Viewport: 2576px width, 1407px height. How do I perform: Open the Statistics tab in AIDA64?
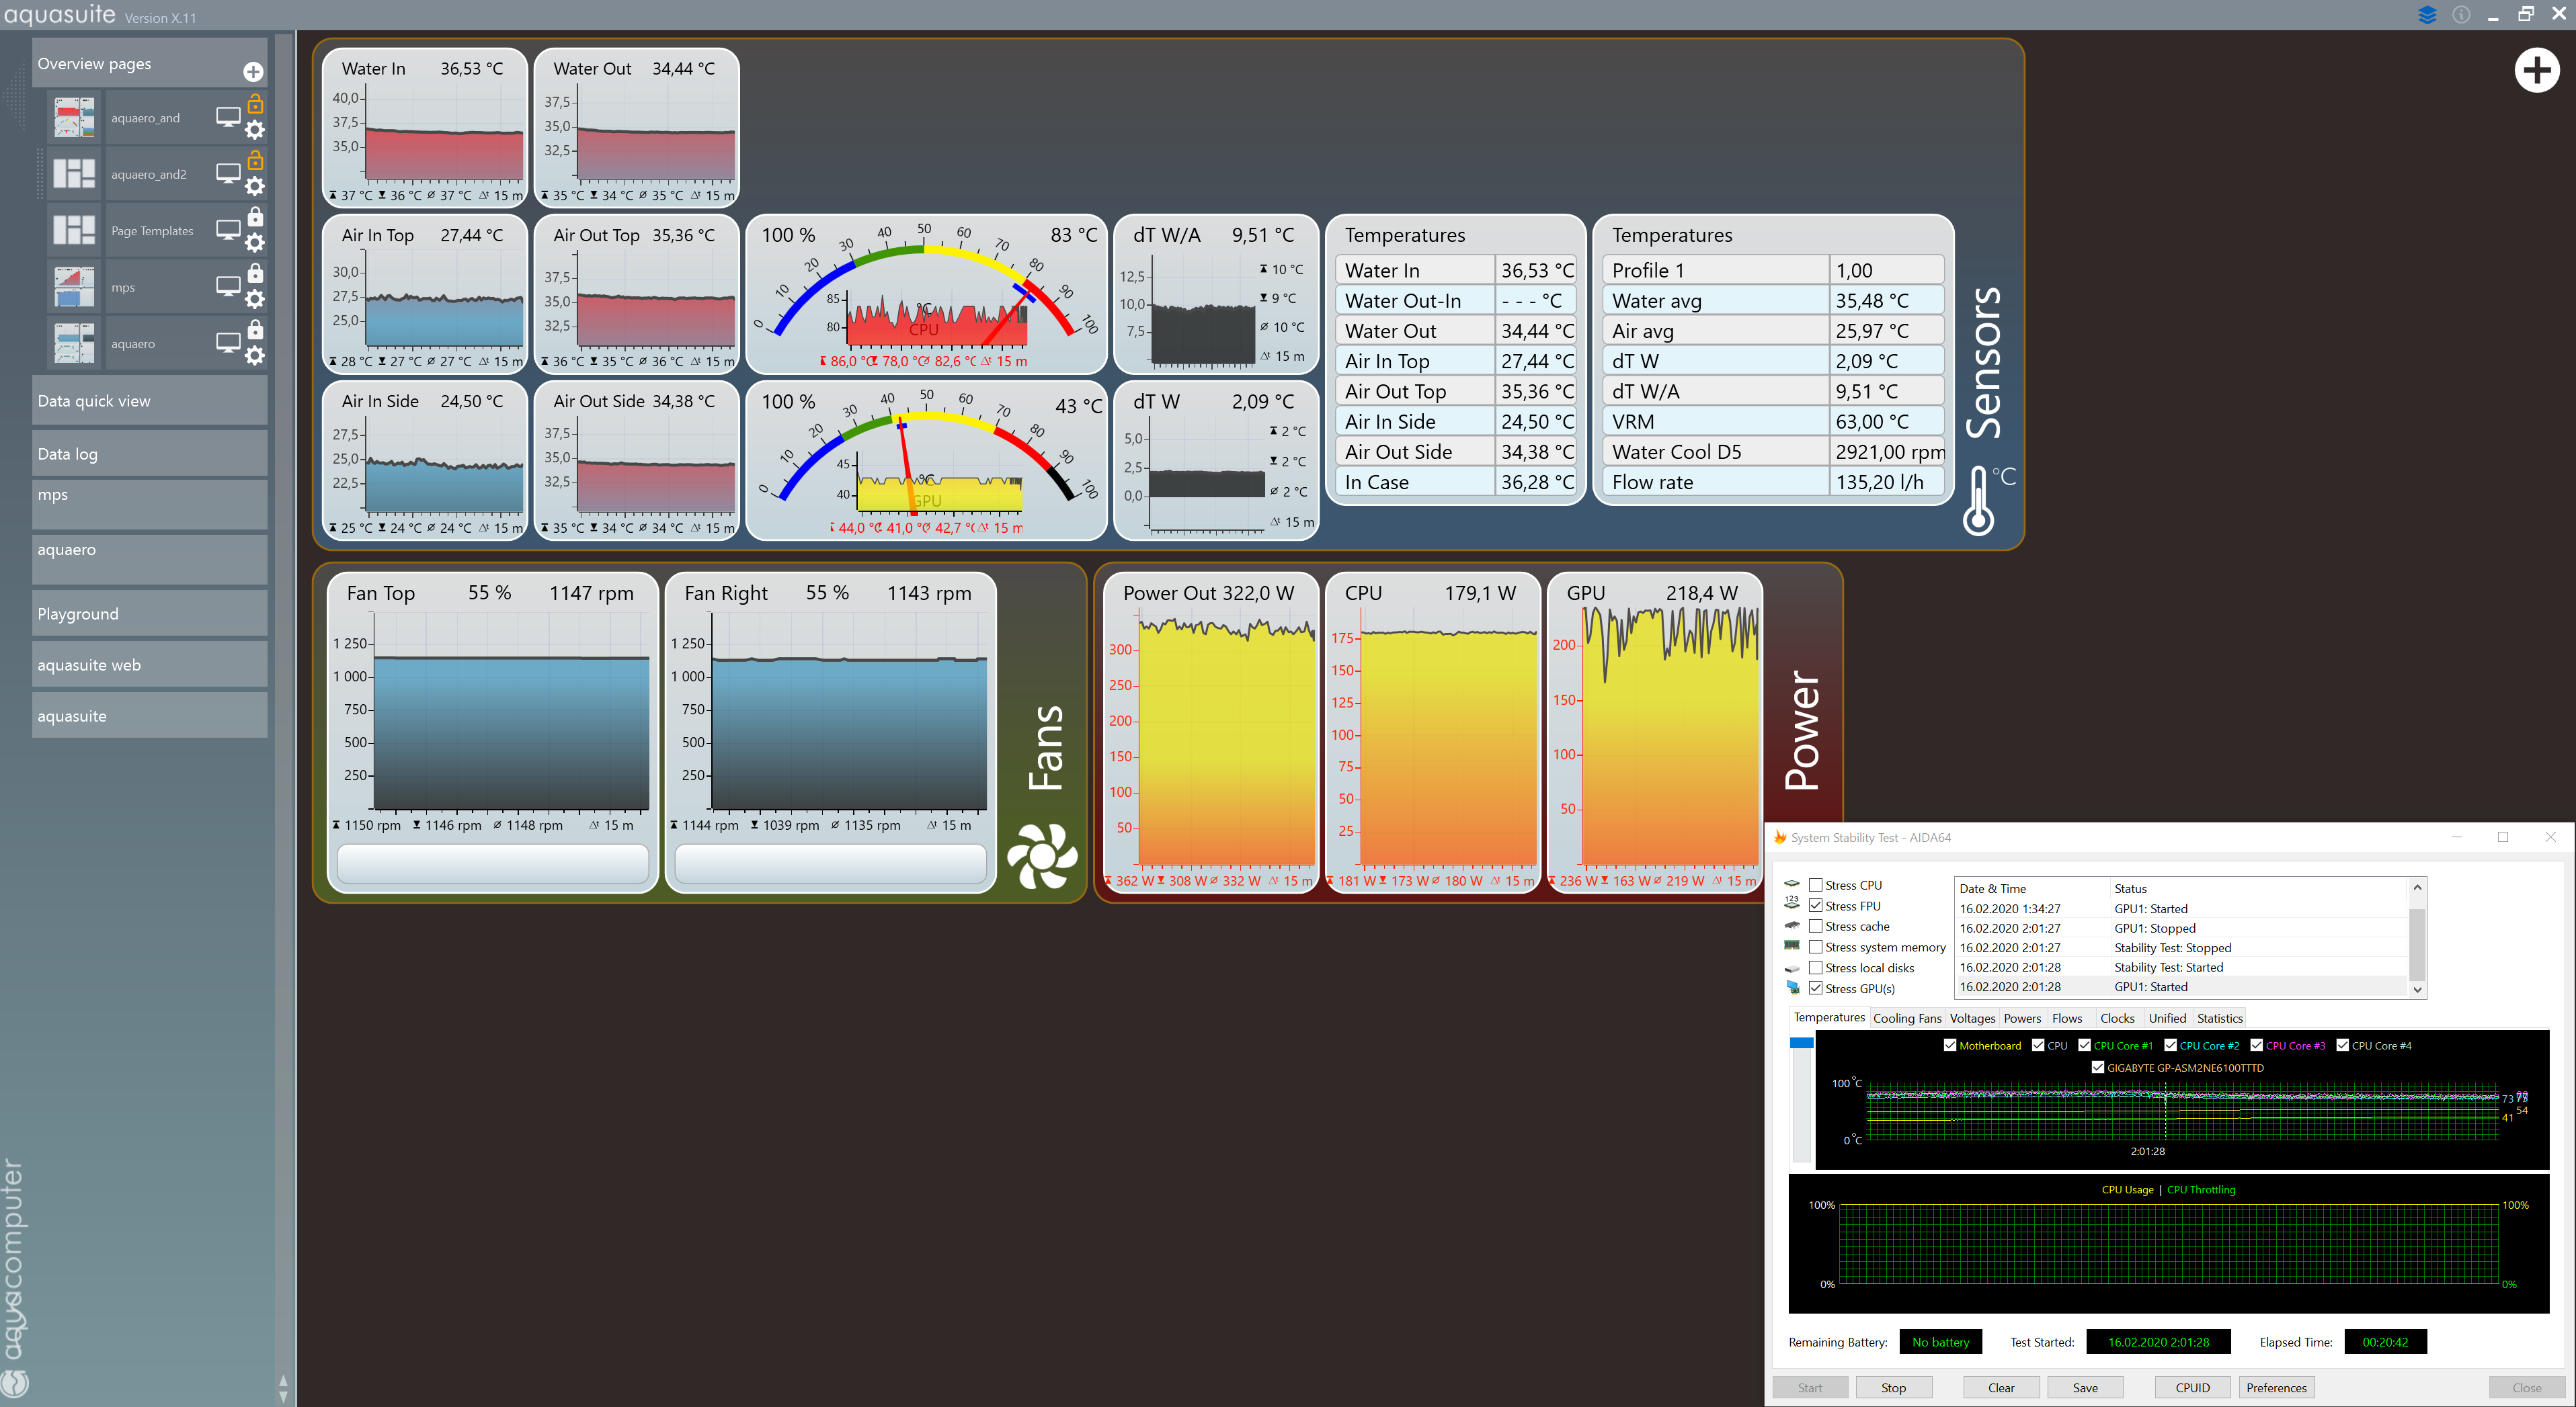(x=2219, y=1018)
